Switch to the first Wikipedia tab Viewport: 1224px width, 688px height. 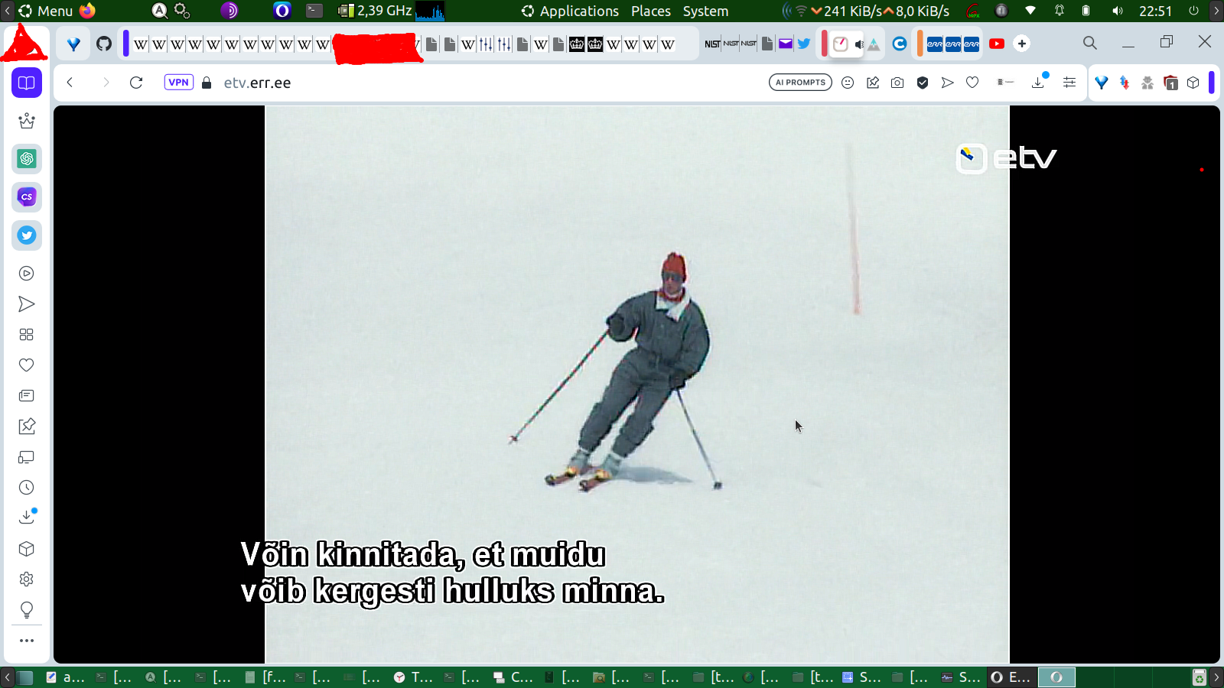point(141,44)
